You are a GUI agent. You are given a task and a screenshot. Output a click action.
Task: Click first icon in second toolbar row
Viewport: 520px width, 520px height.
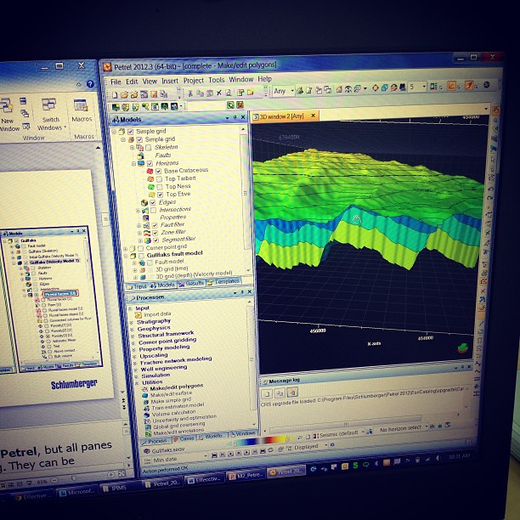point(116,107)
